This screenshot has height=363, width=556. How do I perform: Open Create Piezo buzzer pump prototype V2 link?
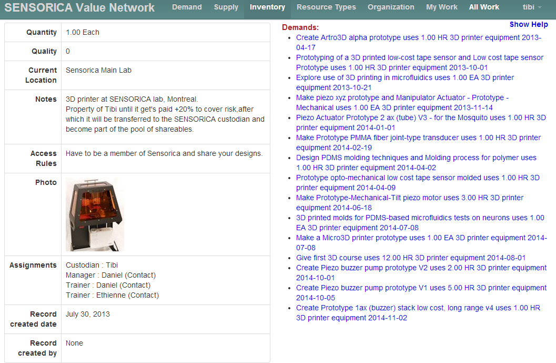pyautogui.click(x=421, y=272)
